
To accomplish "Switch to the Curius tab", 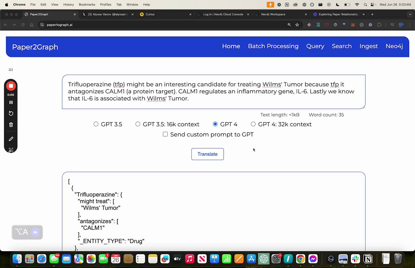I will point(165,14).
